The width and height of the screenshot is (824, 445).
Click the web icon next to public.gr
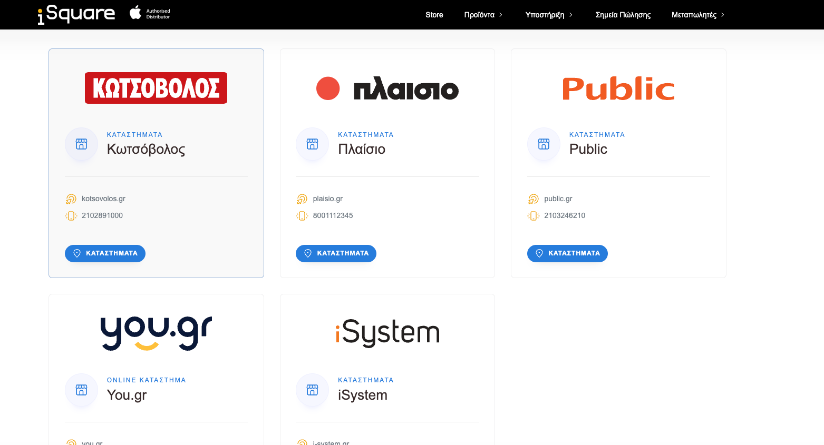tap(533, 199)
